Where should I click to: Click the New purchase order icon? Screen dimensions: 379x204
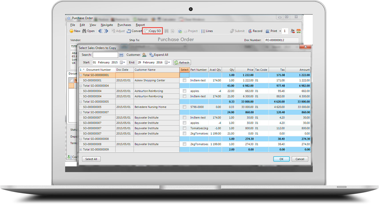(72, 31)
